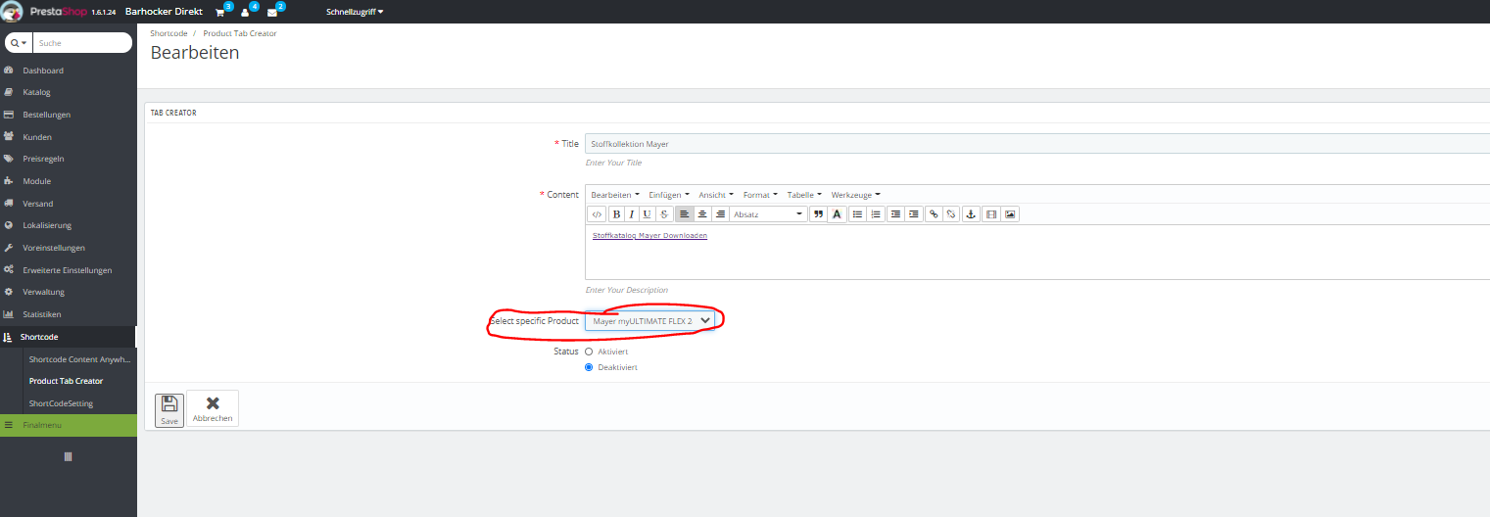Open the messages envelope notification
Viewport: 1490px width, 517px height.
272,12
